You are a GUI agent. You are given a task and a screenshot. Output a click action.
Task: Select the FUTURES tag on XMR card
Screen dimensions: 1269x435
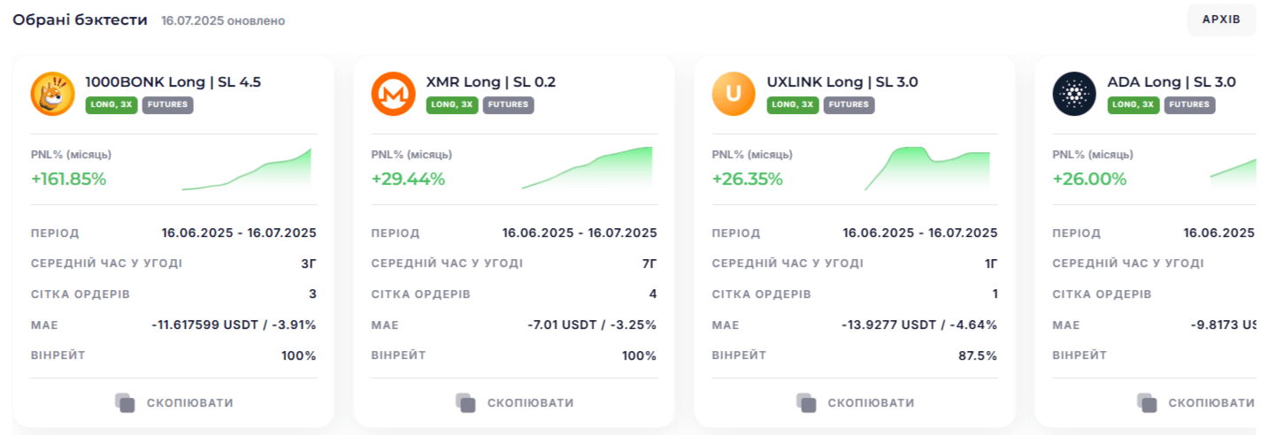click(508, 104)
